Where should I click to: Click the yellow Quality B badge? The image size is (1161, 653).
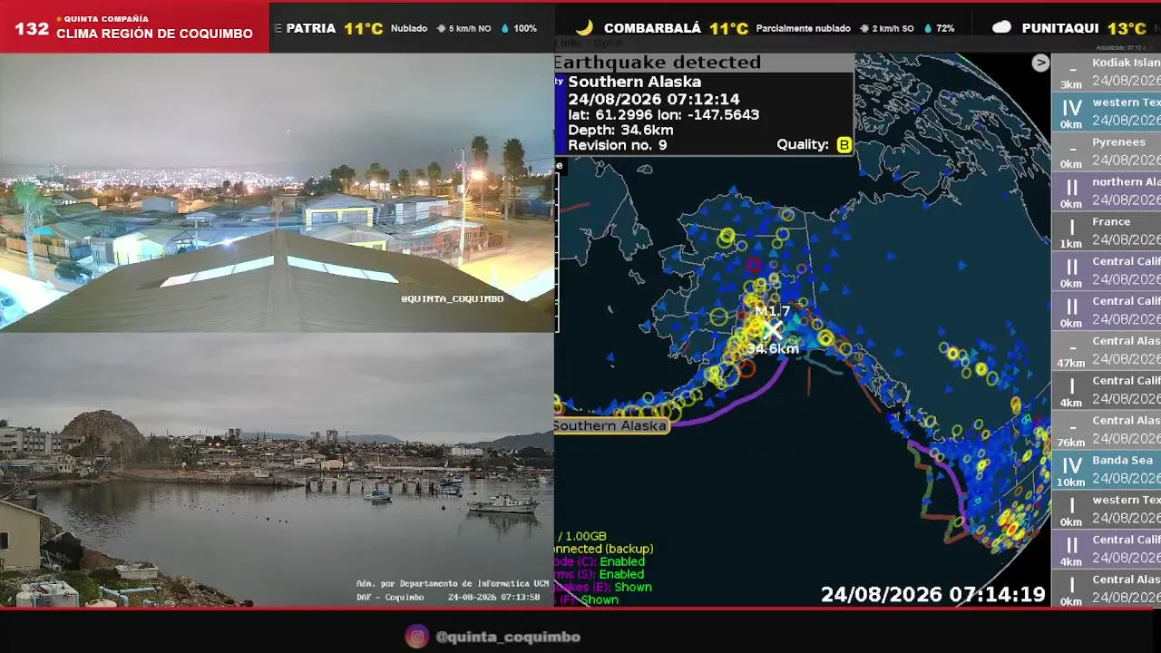(x=844, y=144)
